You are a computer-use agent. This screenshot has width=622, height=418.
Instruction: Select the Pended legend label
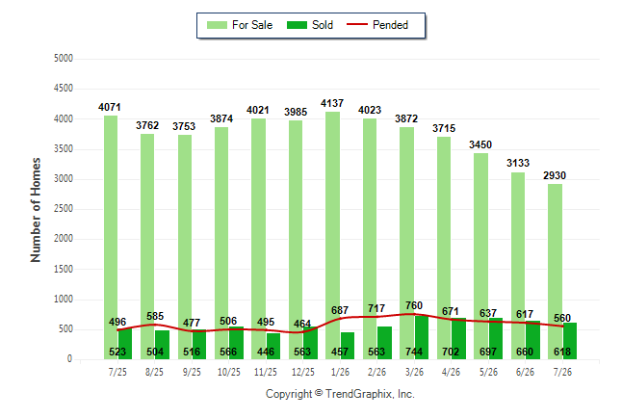390,25
